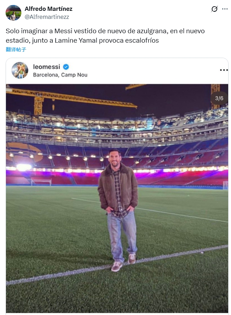
Task: Open the leomessi username
Action: pos(47,67)
